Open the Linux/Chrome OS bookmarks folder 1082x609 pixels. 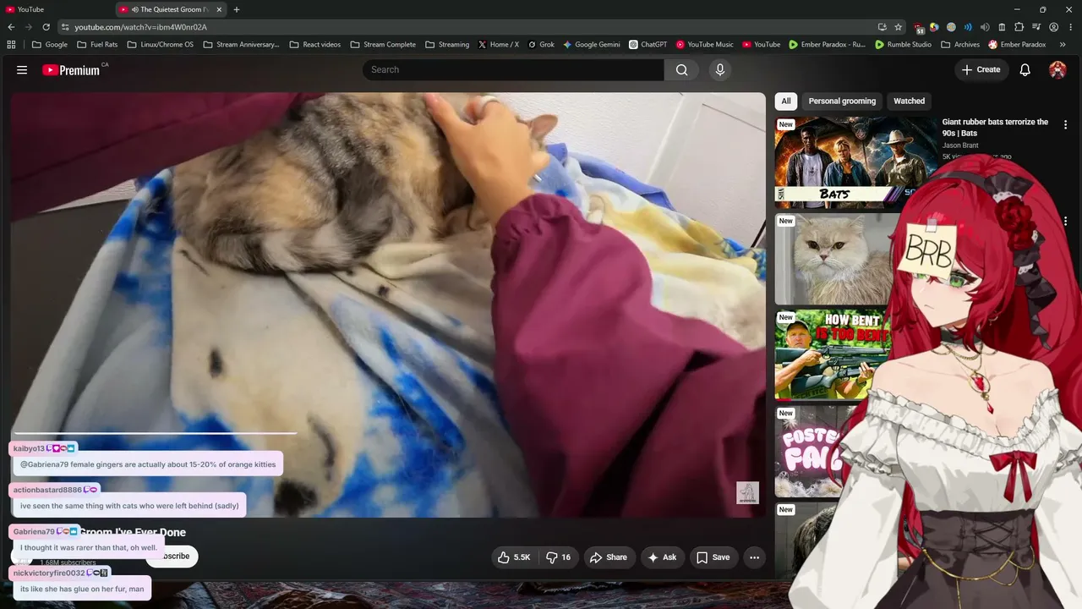tap(160, 45)
